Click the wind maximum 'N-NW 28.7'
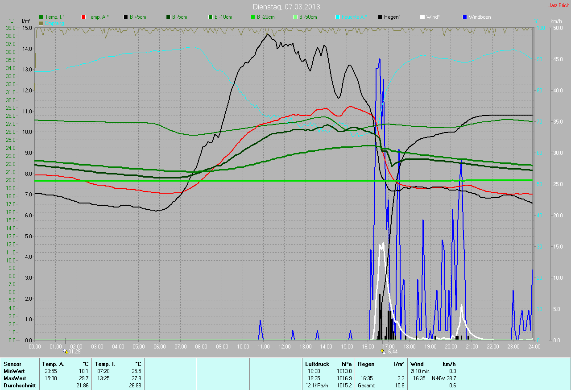This screenshot has height=390, width=571. 444,378
